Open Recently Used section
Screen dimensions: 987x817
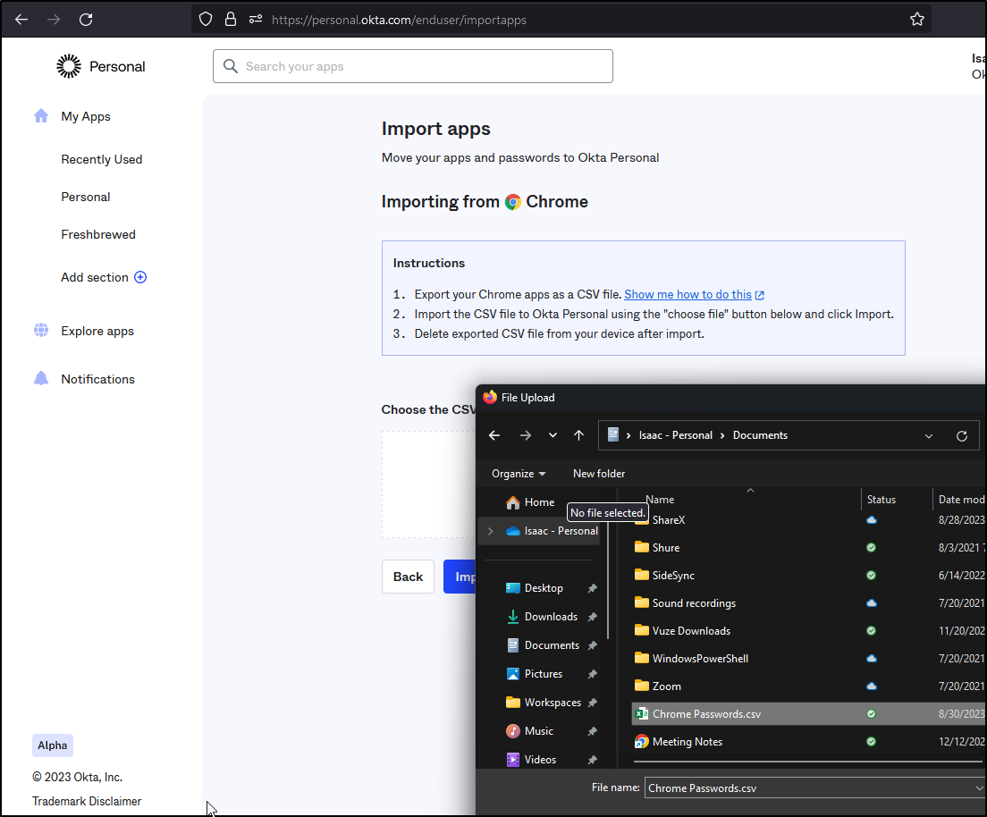(101, 159)
